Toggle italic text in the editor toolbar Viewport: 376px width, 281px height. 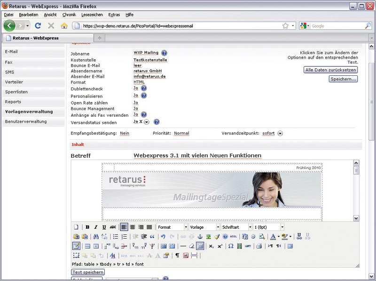(x=96, y=227)
